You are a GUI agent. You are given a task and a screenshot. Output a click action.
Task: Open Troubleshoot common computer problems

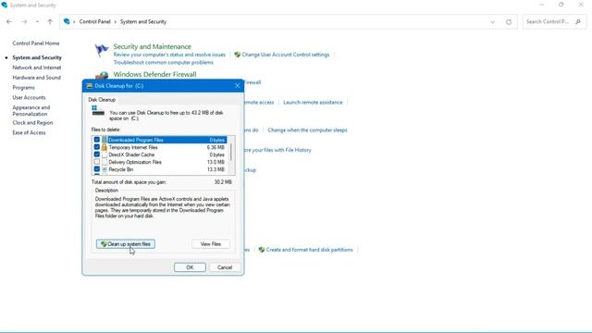(x=163, y=63)
